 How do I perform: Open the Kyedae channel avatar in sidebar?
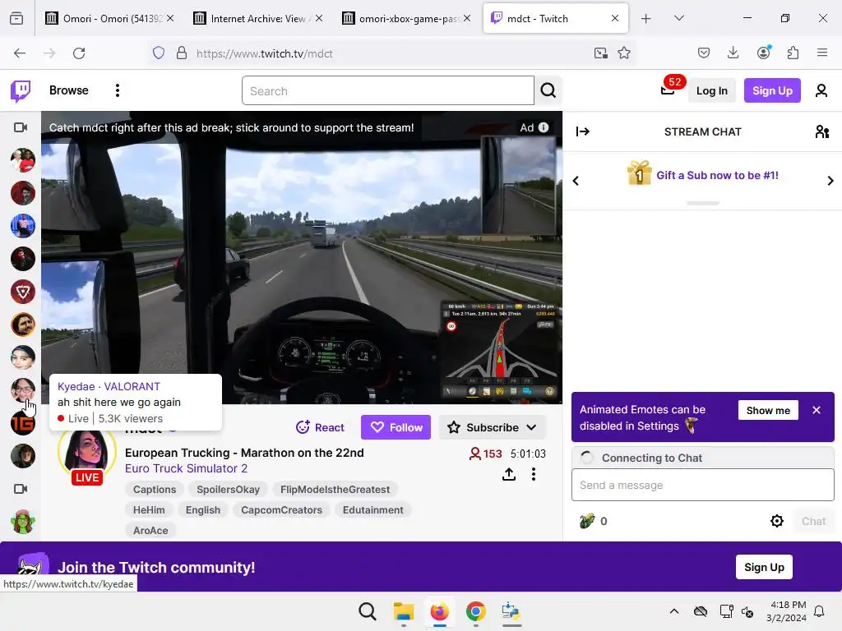[x=22, y=390]
